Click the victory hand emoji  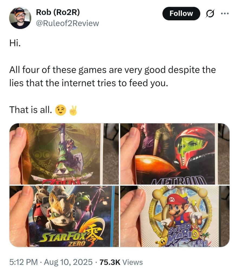coord(73,110)
